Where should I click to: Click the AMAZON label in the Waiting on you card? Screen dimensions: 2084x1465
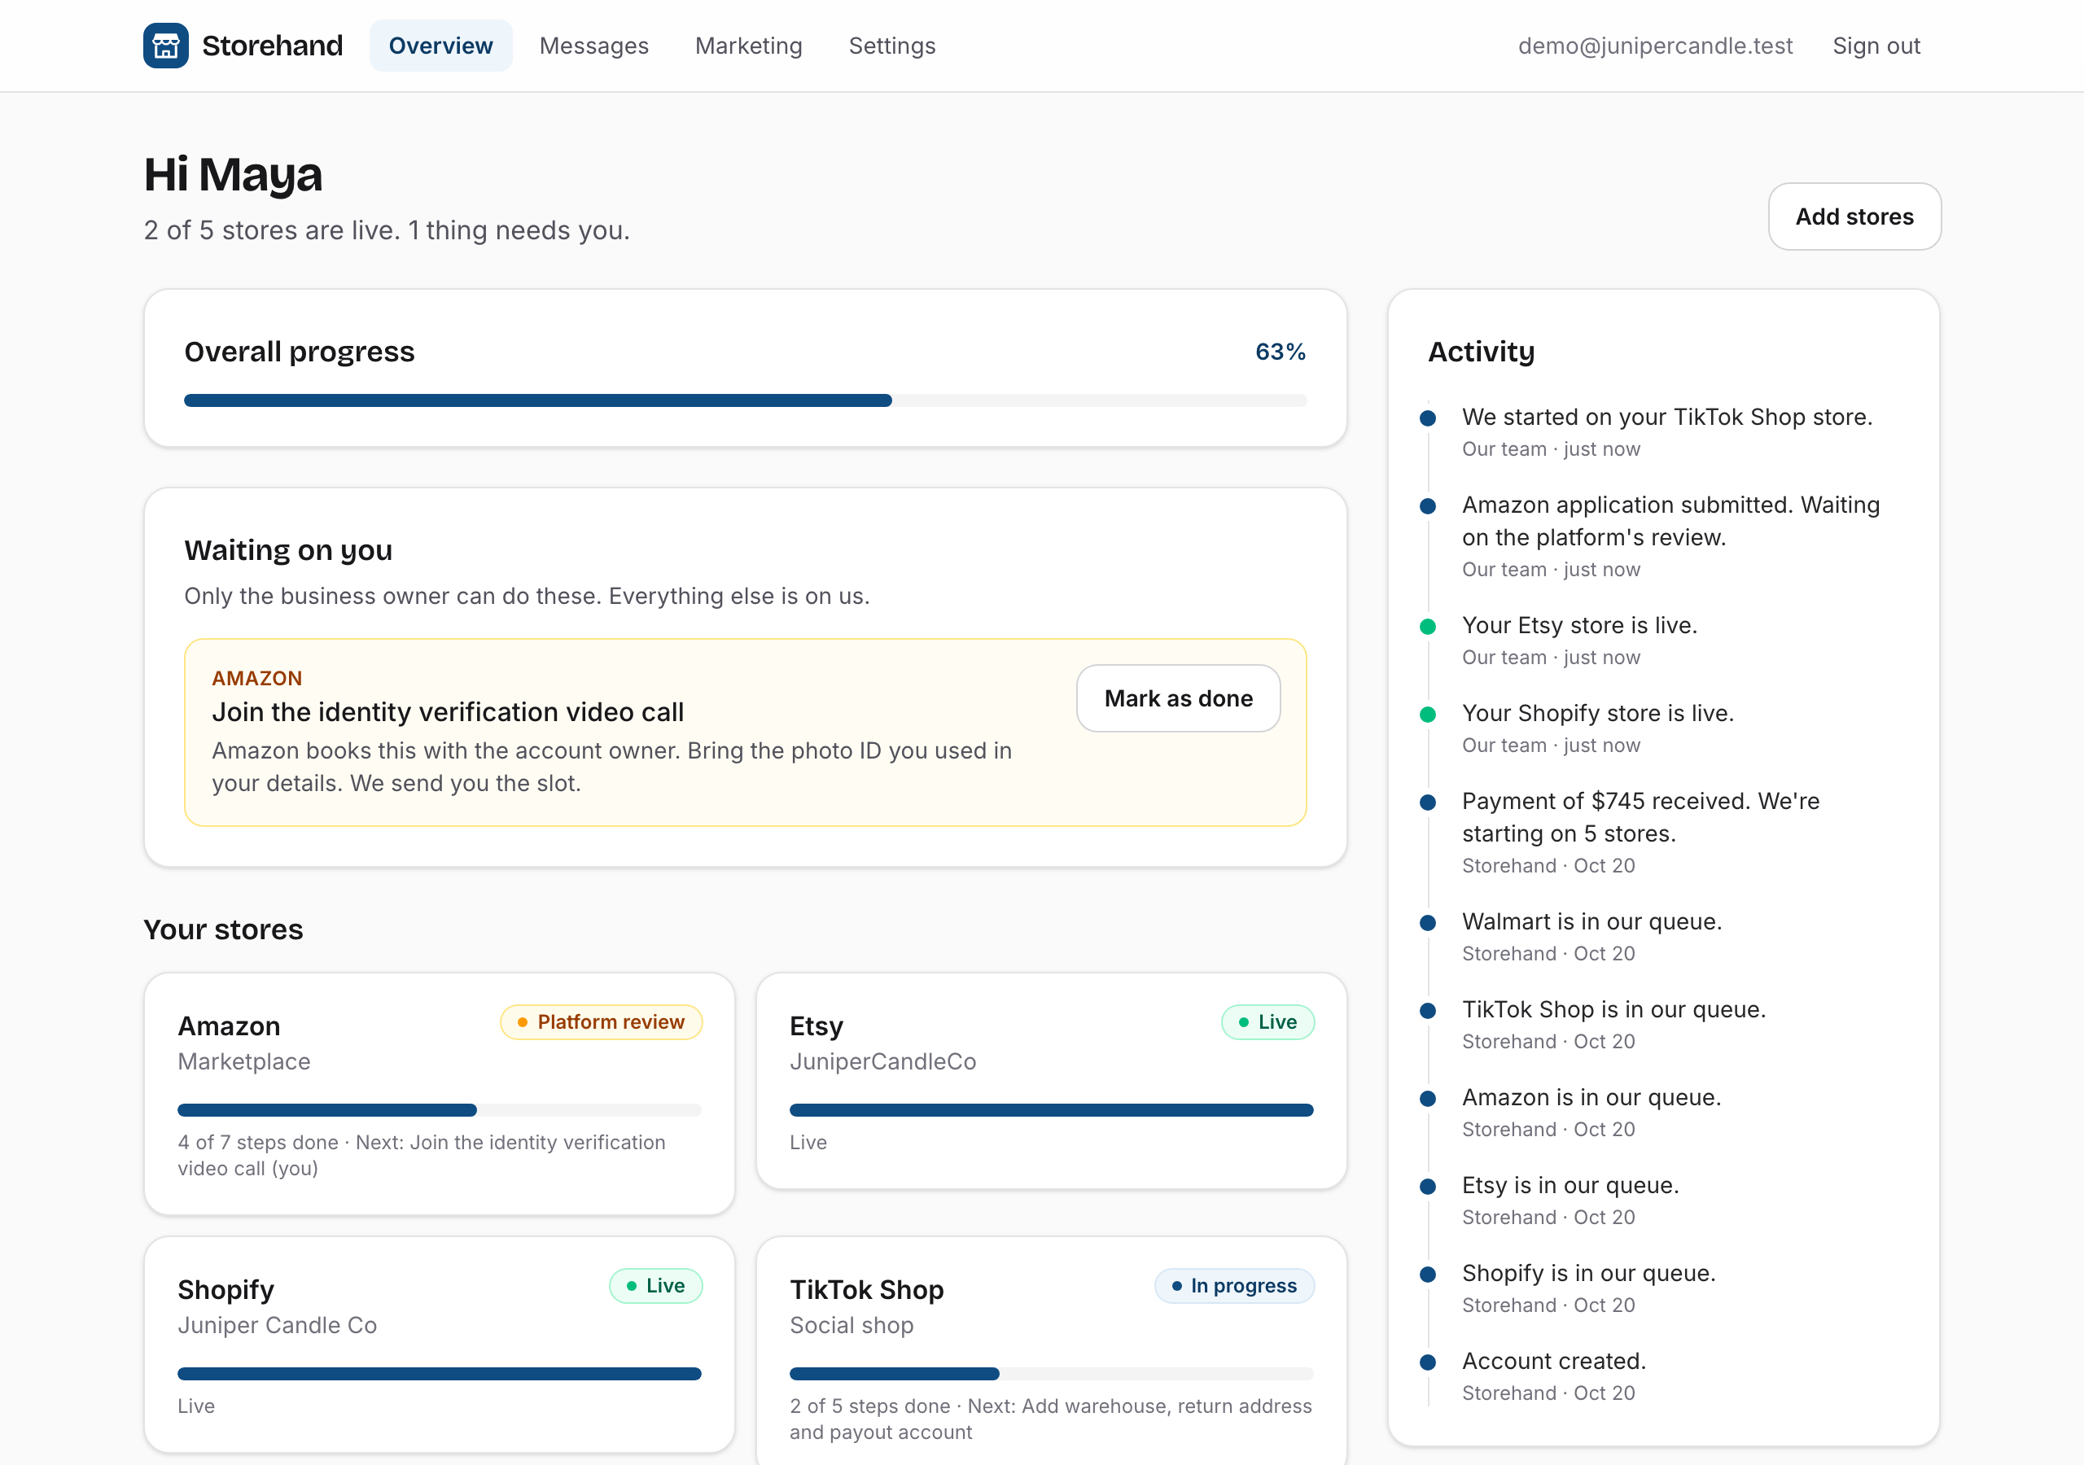point(257,677)
